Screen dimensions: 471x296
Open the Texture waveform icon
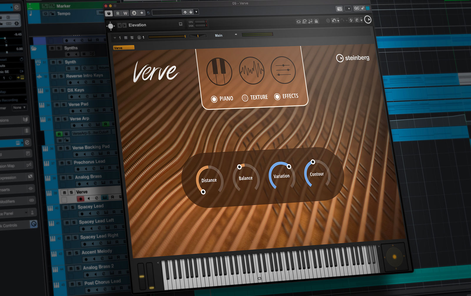pos(251,71)
